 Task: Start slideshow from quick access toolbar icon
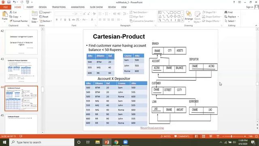click(28, 2)
